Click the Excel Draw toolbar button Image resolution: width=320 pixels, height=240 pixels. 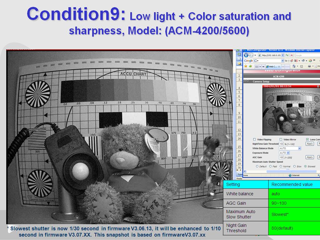240,174
